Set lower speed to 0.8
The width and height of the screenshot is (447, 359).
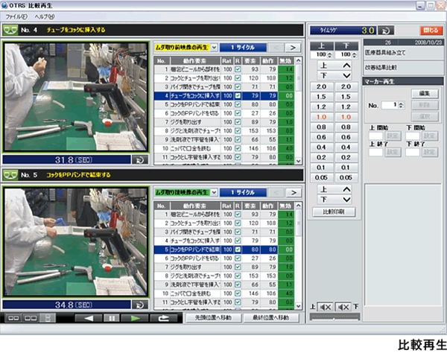346,127
